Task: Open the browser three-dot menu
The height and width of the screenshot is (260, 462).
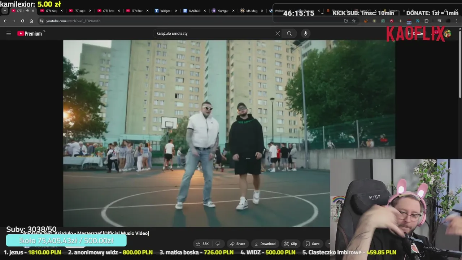Action: pyautogui.click(x=457, y=21)
